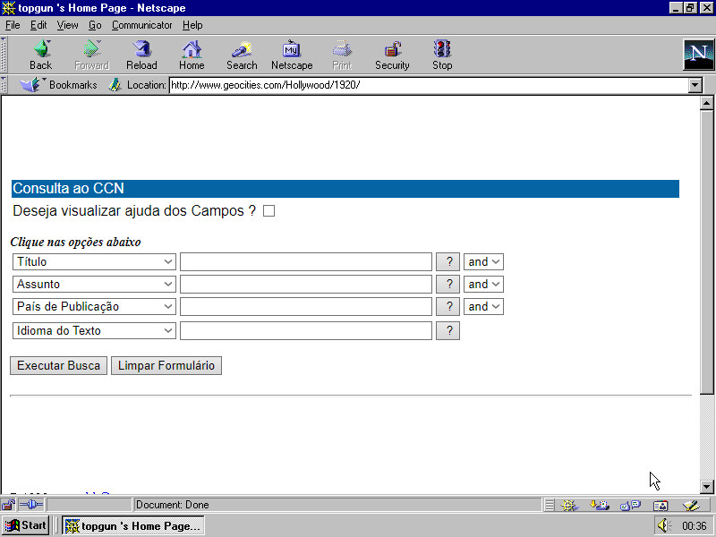The image size is (716, 537).
Task: Go to Home via toolbar icon
Action: pos(192,54)
